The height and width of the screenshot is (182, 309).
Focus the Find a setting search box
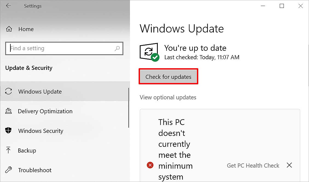point(64,48)
